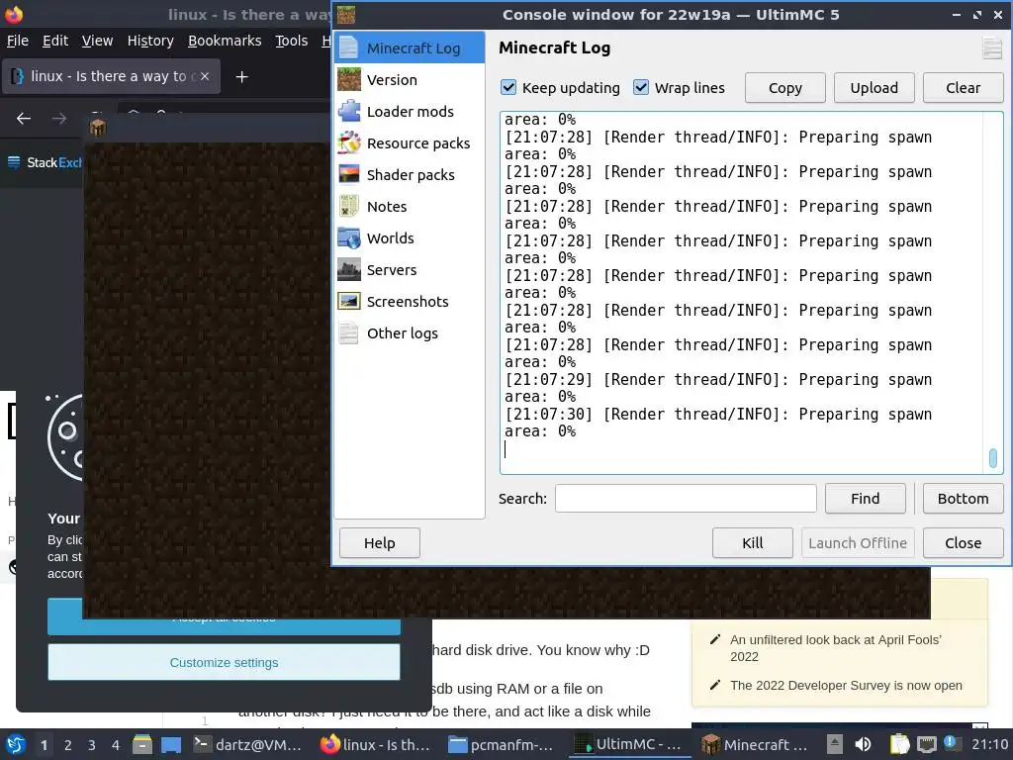Clear the Minecraft log
Viewport: 1013px width, 760px height.
(x=963, y=88)
